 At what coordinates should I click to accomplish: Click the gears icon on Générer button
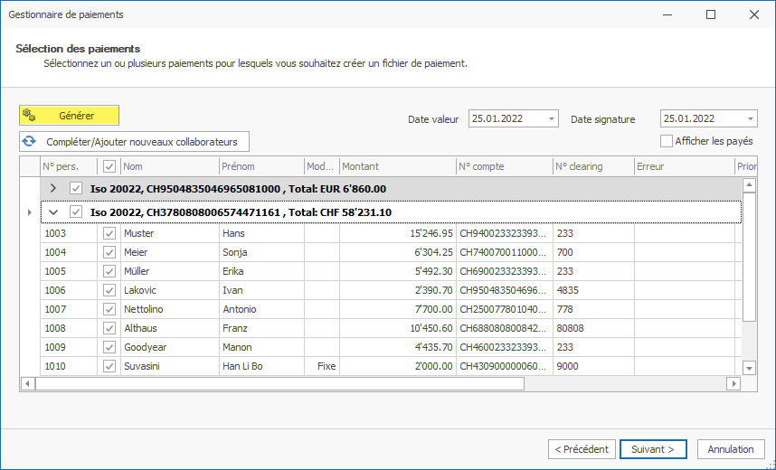tap(29, 116)
